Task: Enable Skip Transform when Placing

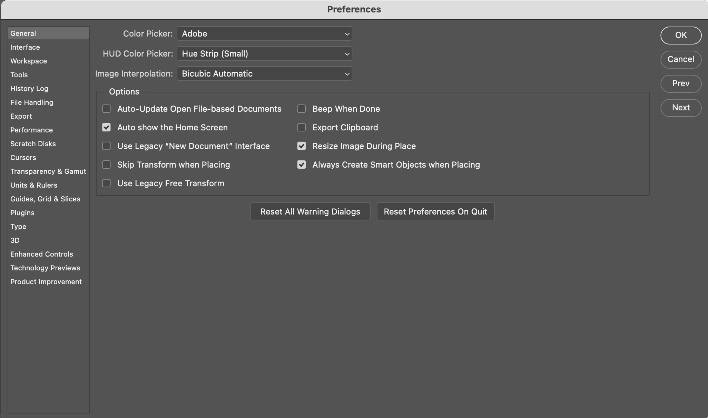Action: [106, 165]
